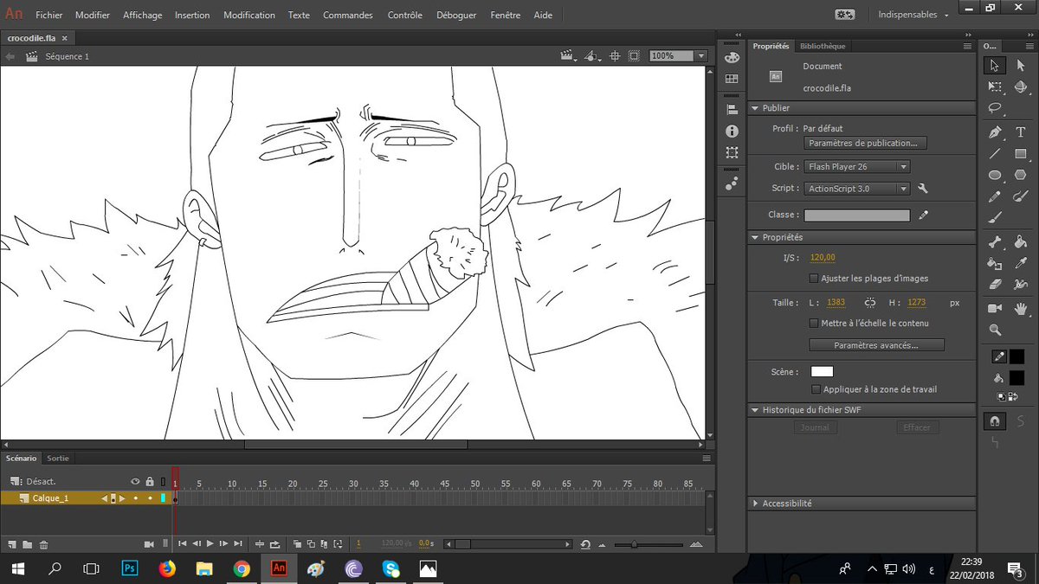The image size is (1039, 584).
Task: Collapse 'Historique du fichier SWF' section
Action: pos(754,409)
